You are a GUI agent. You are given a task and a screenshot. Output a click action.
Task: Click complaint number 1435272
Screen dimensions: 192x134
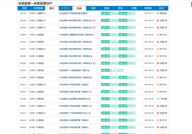(23, 85)
